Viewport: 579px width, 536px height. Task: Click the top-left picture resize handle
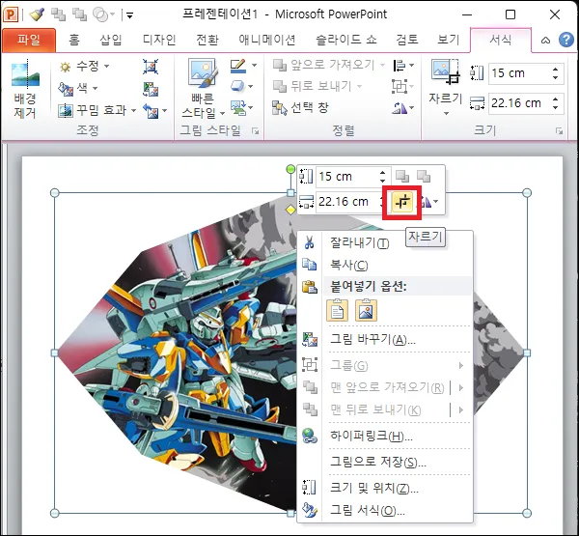tap(54, 192)
